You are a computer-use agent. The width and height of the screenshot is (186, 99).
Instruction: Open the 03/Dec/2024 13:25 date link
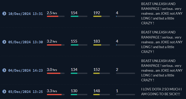tap(26, 92)
